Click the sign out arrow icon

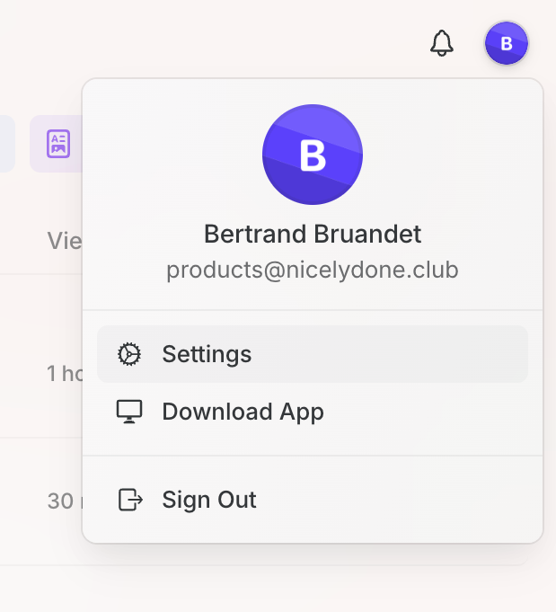click(130, 500)
